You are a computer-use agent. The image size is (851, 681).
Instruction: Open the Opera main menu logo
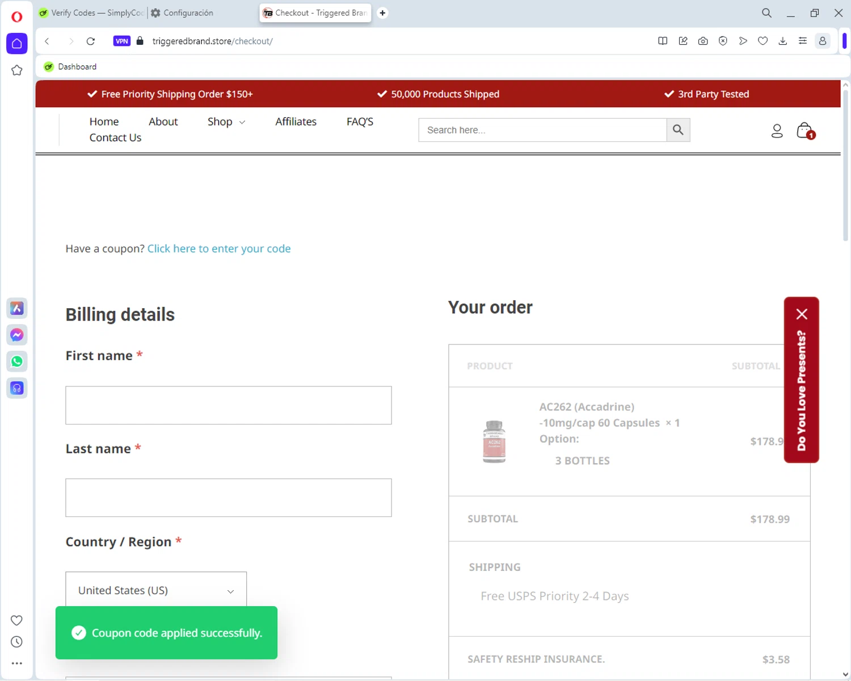(17, 16)
